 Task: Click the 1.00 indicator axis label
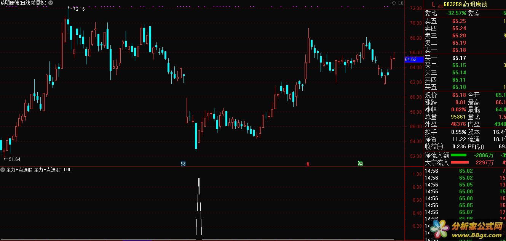(x=417, y=174)
